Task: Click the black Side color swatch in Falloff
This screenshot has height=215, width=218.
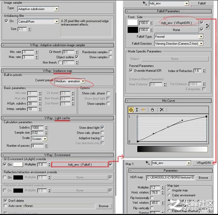Action: pos(133,30)
